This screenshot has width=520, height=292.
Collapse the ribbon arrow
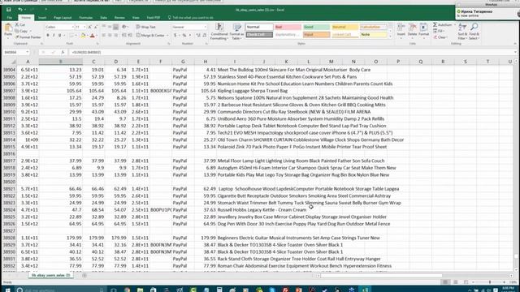coord(515,43)
